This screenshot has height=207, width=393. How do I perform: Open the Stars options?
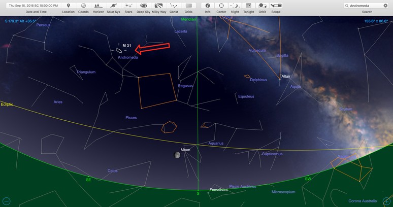coord(128,6)
